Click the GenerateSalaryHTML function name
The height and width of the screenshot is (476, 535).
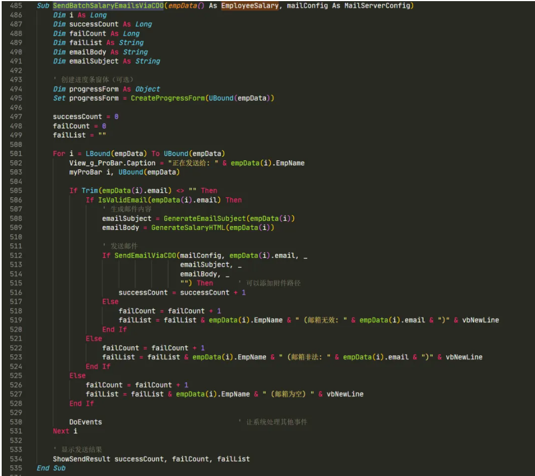[188, 228]
